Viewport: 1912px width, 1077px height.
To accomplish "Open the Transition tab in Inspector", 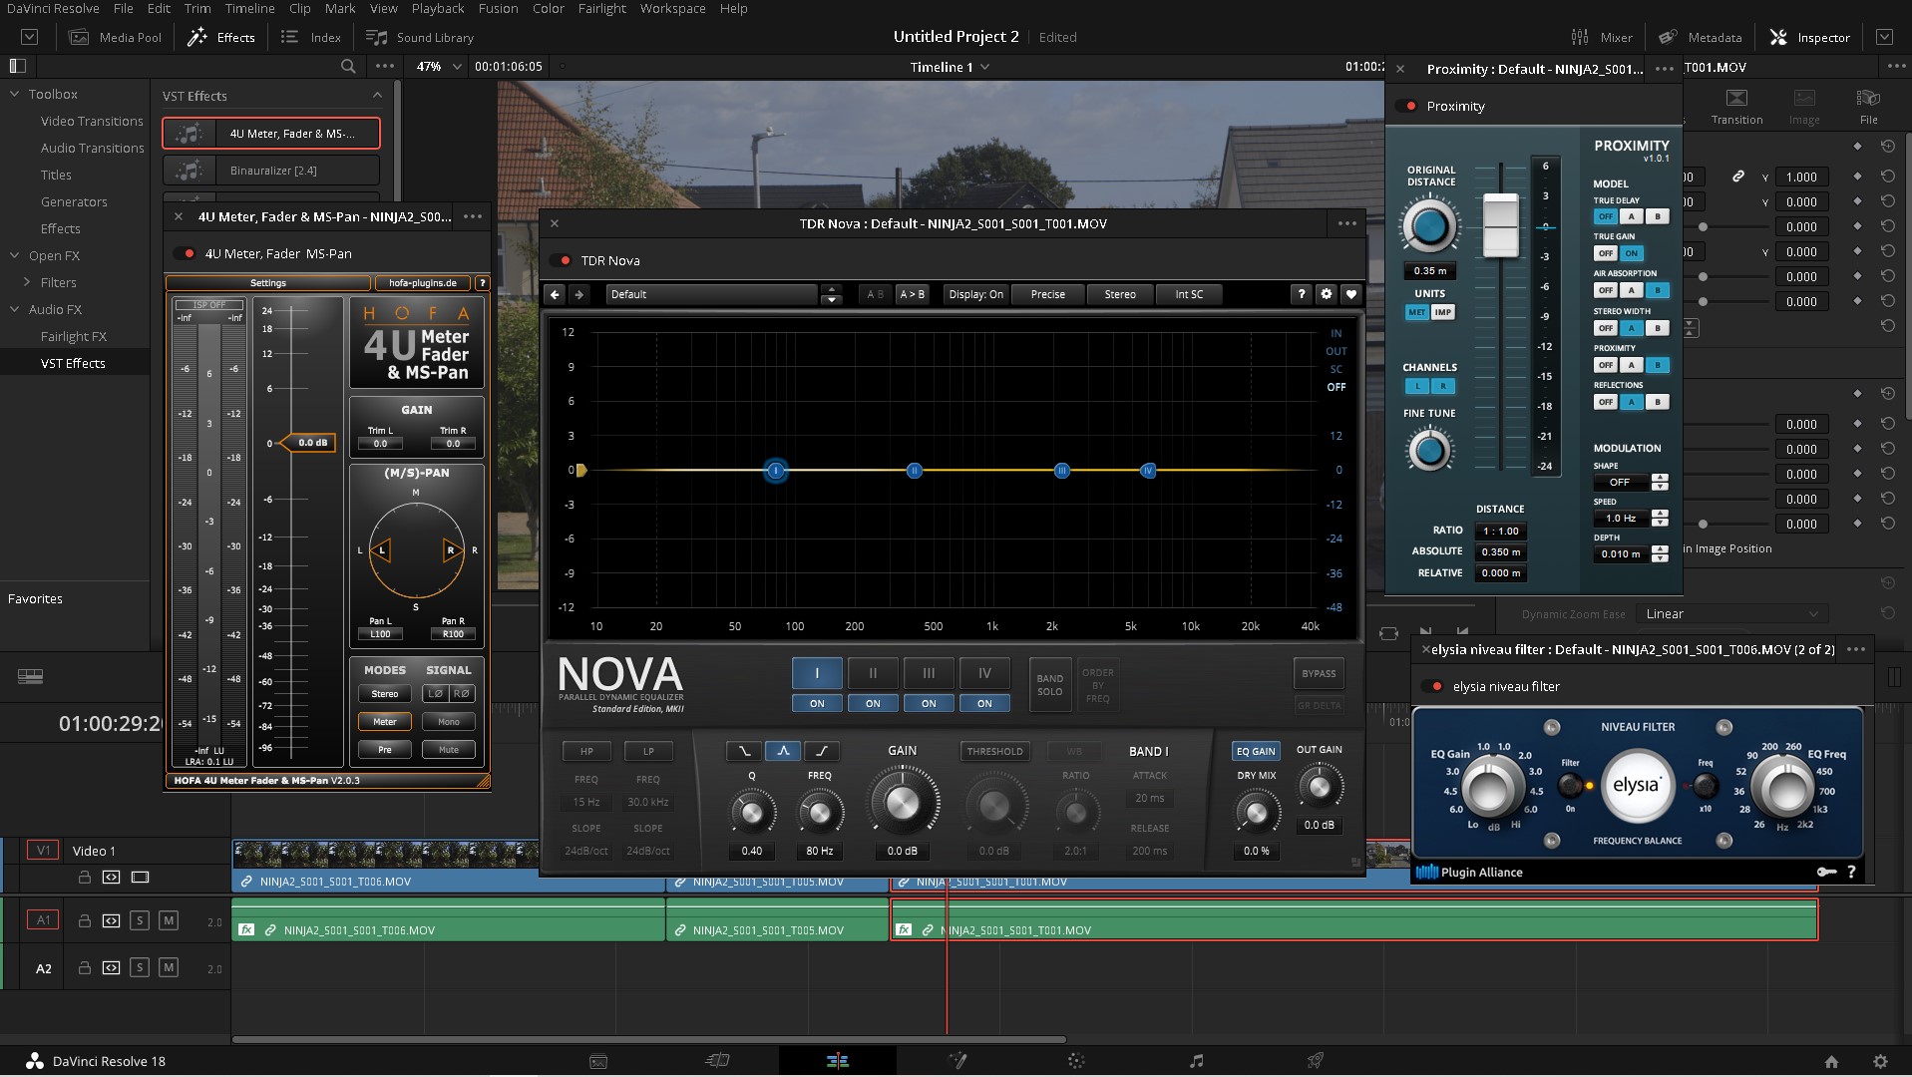I will point(1736,106).
